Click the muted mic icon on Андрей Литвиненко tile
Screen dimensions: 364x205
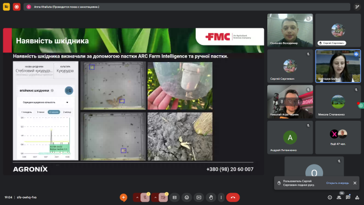(x=308, y=125)
